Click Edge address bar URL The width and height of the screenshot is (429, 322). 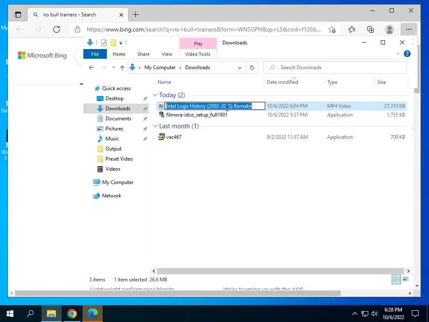tap(204, 30)
